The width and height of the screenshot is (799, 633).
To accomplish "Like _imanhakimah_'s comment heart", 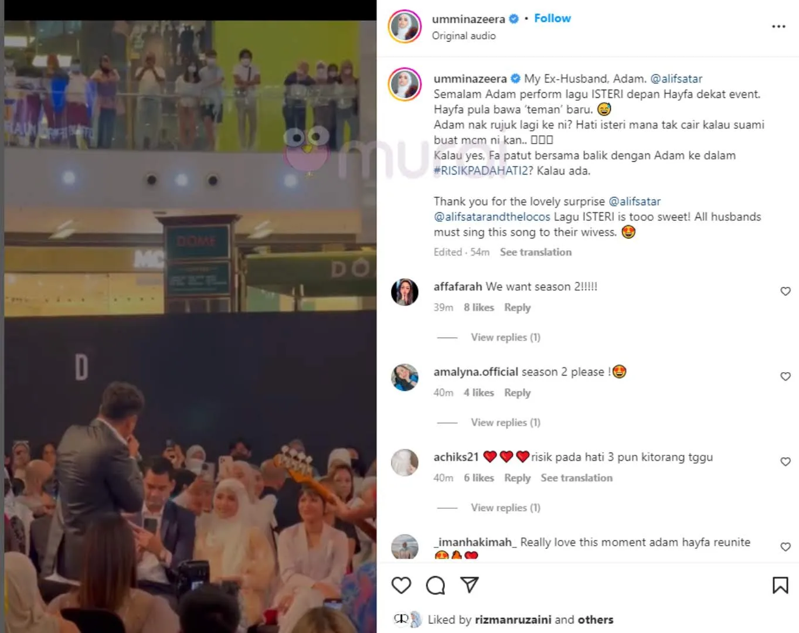I will click(x=786, y=547).
